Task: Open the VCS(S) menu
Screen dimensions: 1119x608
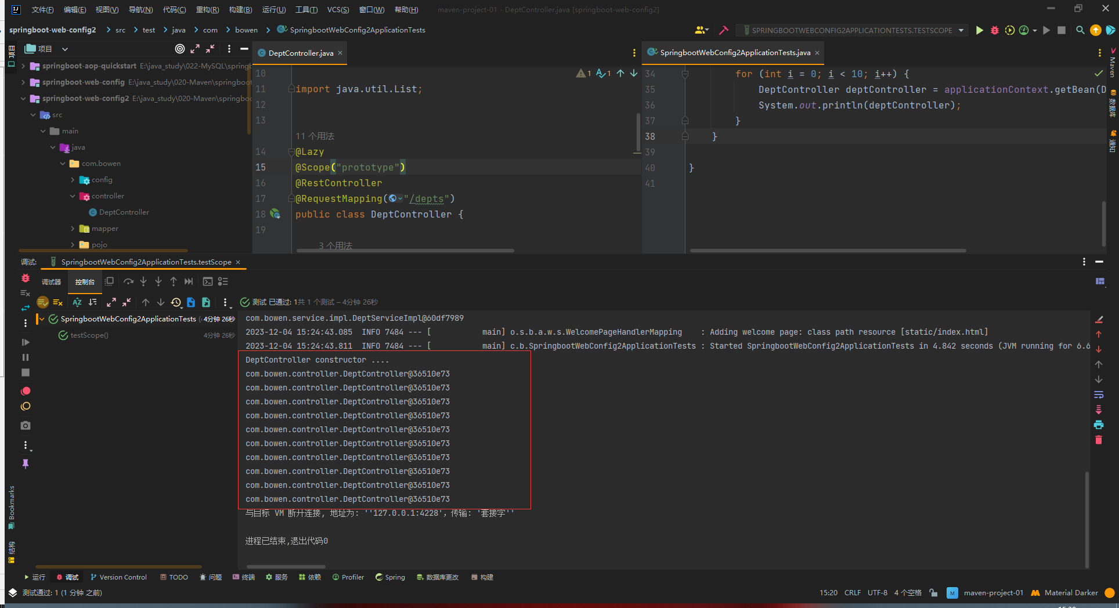Action: 338,9
